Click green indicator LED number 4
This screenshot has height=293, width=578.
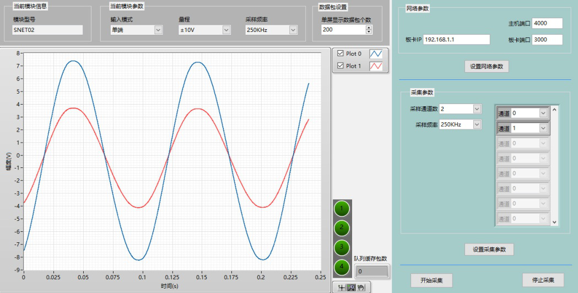tap(342, 267)
